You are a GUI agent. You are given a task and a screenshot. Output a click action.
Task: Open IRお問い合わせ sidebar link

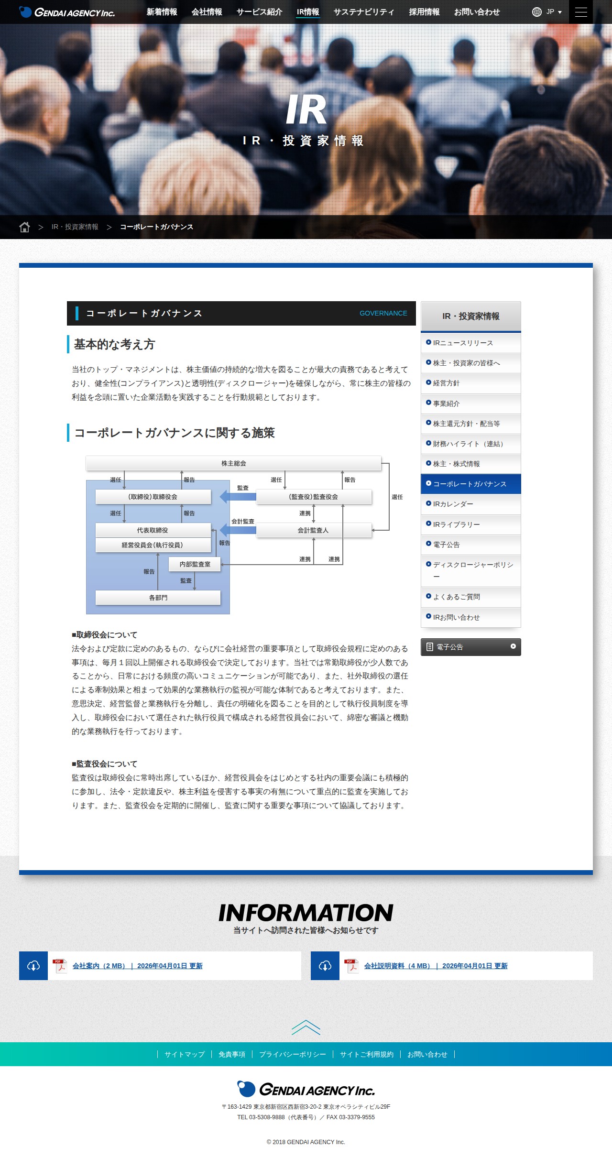click(x=471, y=617)
